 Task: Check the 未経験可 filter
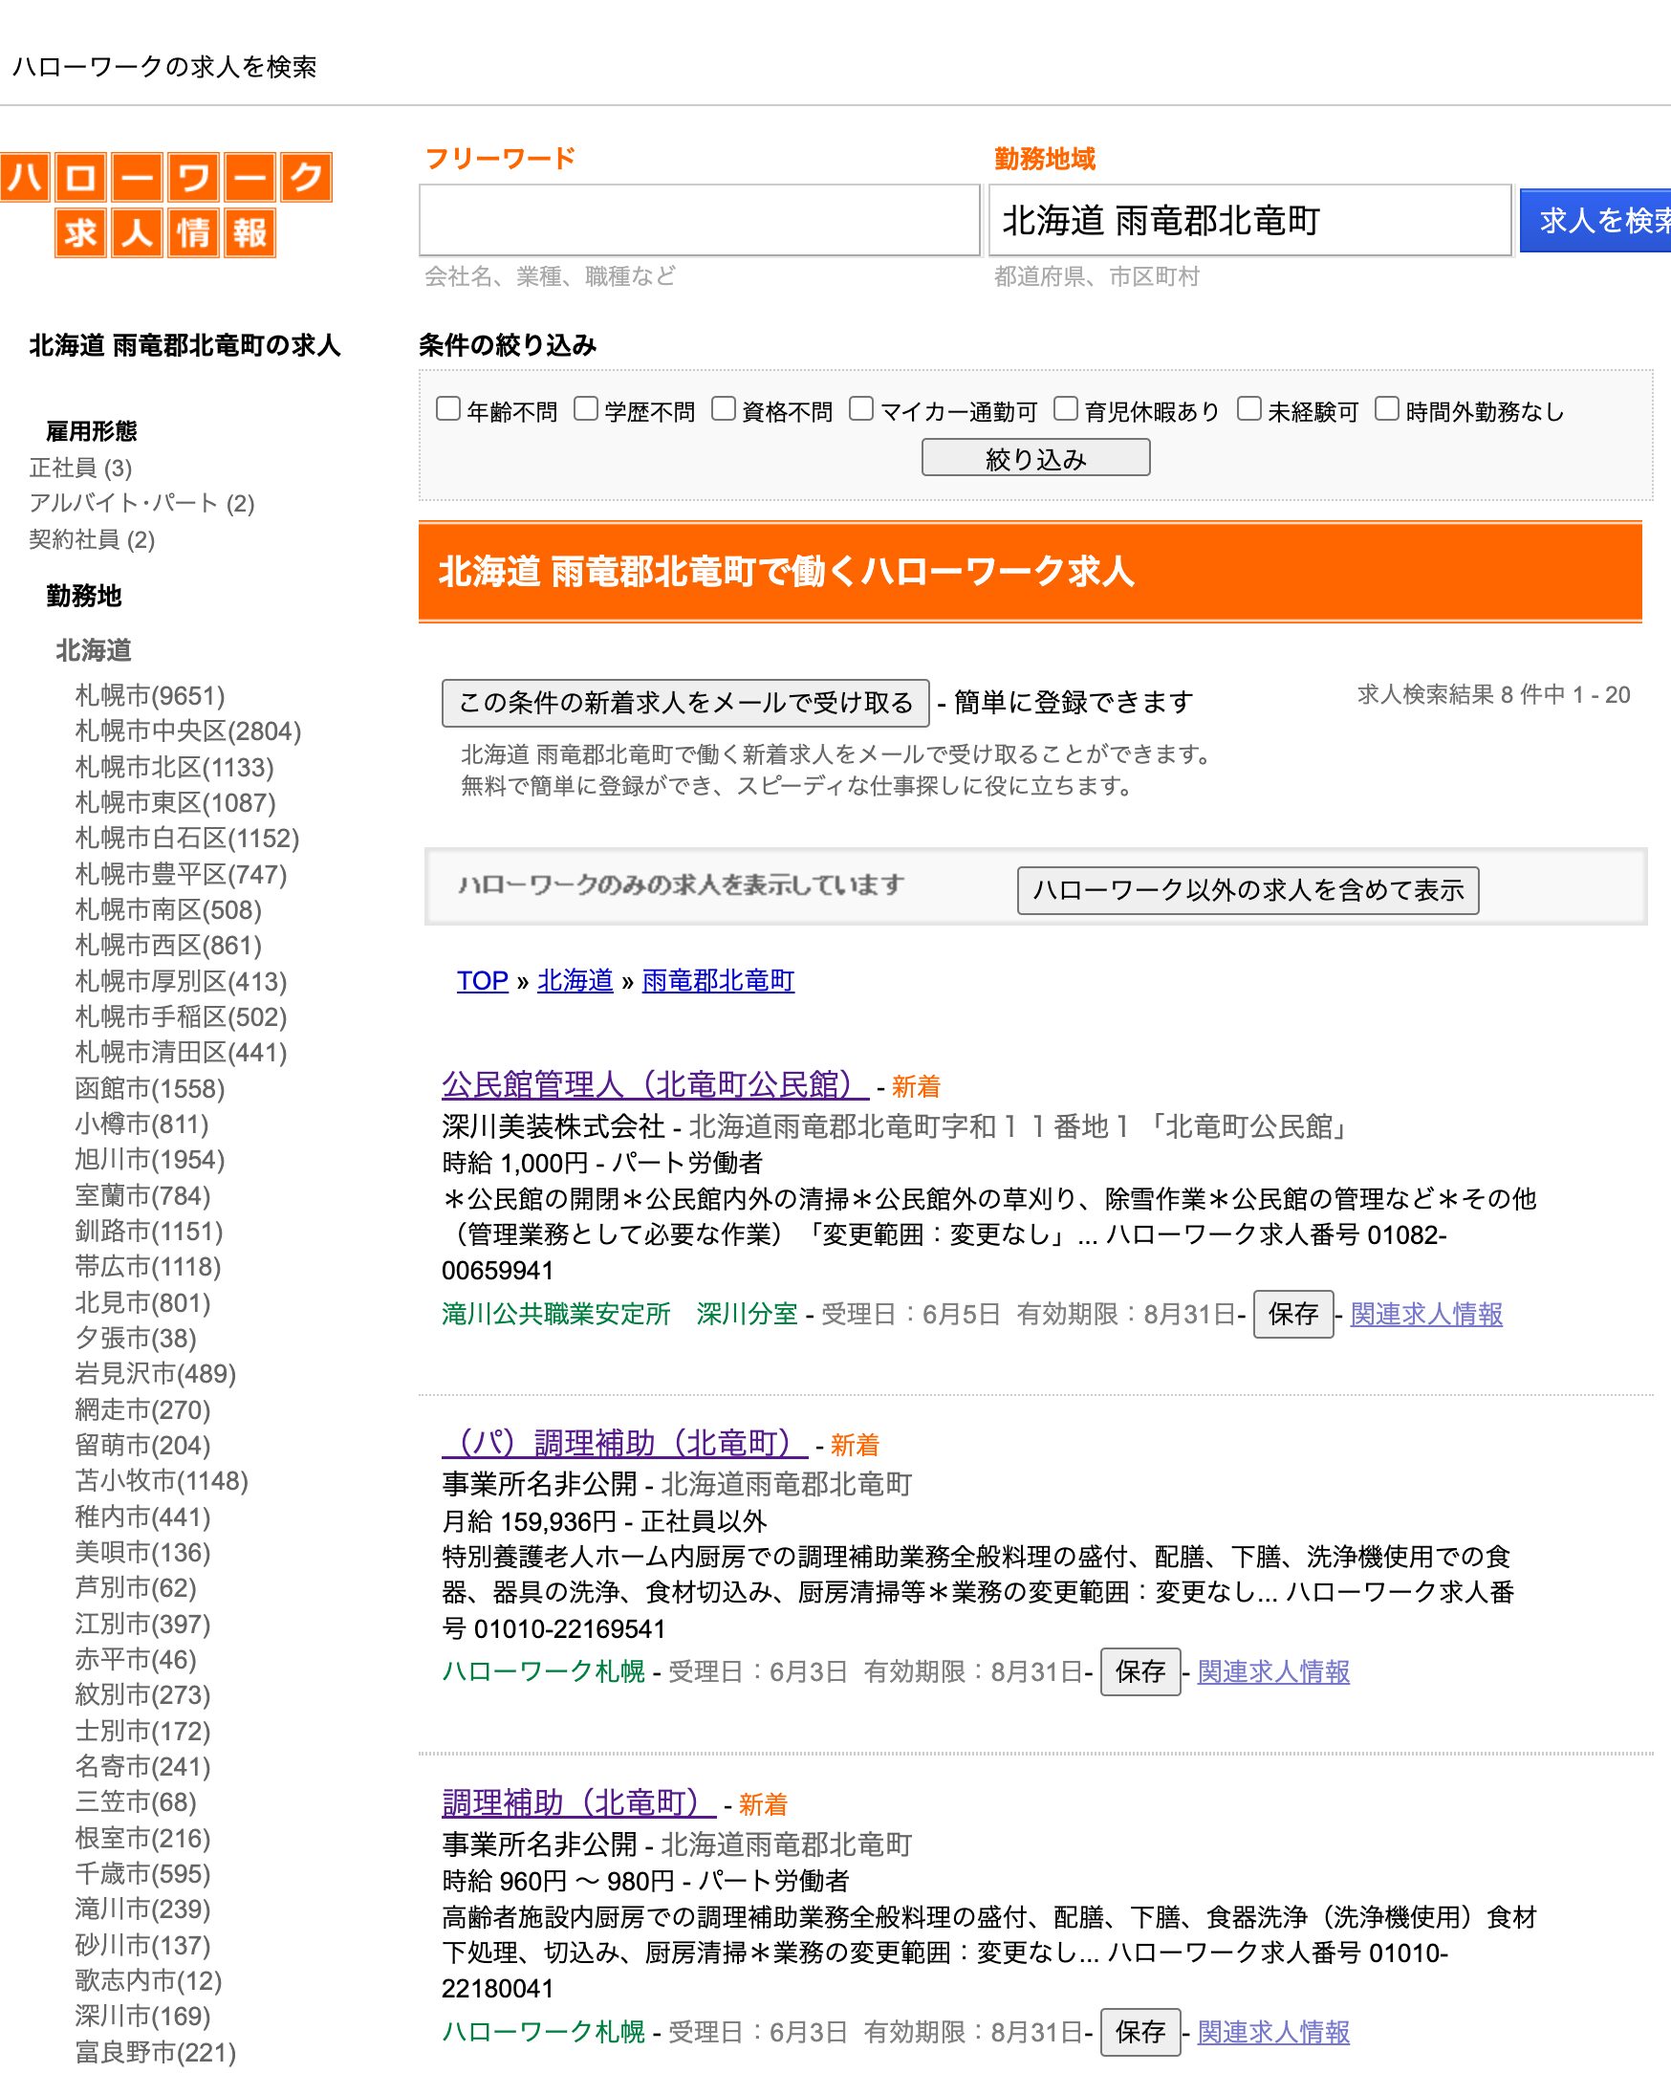point(1248,410)
